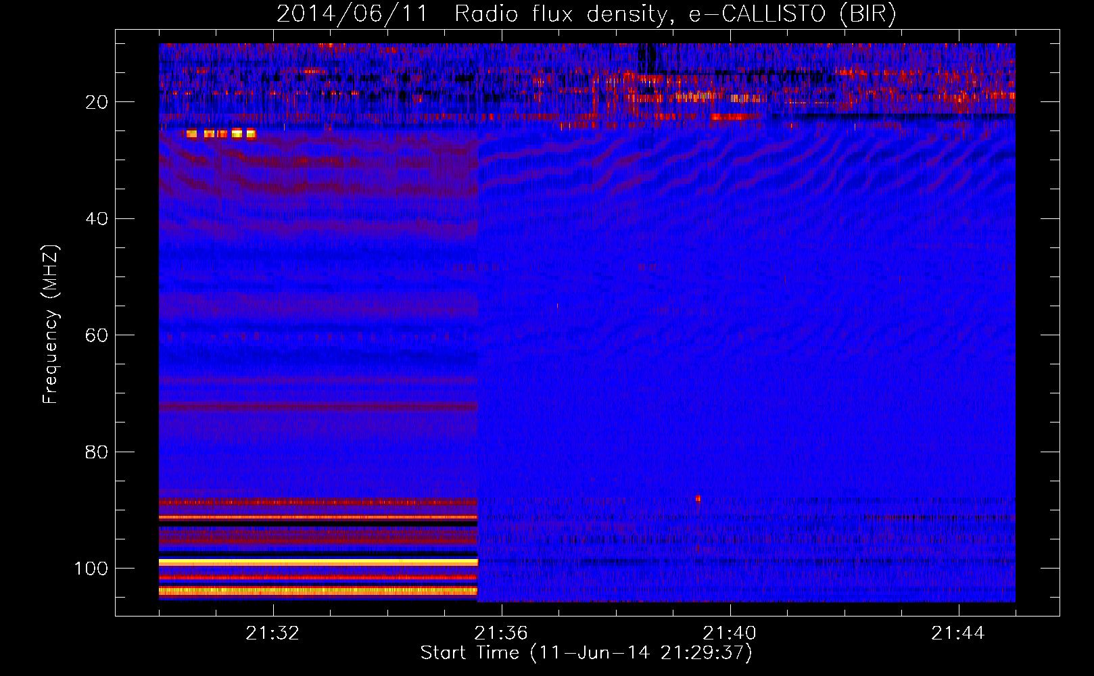This screenshot has height=676, width=1094.
Task: Click the bright yellow band near 99 MHz
Action: click(x=318, y=562)
